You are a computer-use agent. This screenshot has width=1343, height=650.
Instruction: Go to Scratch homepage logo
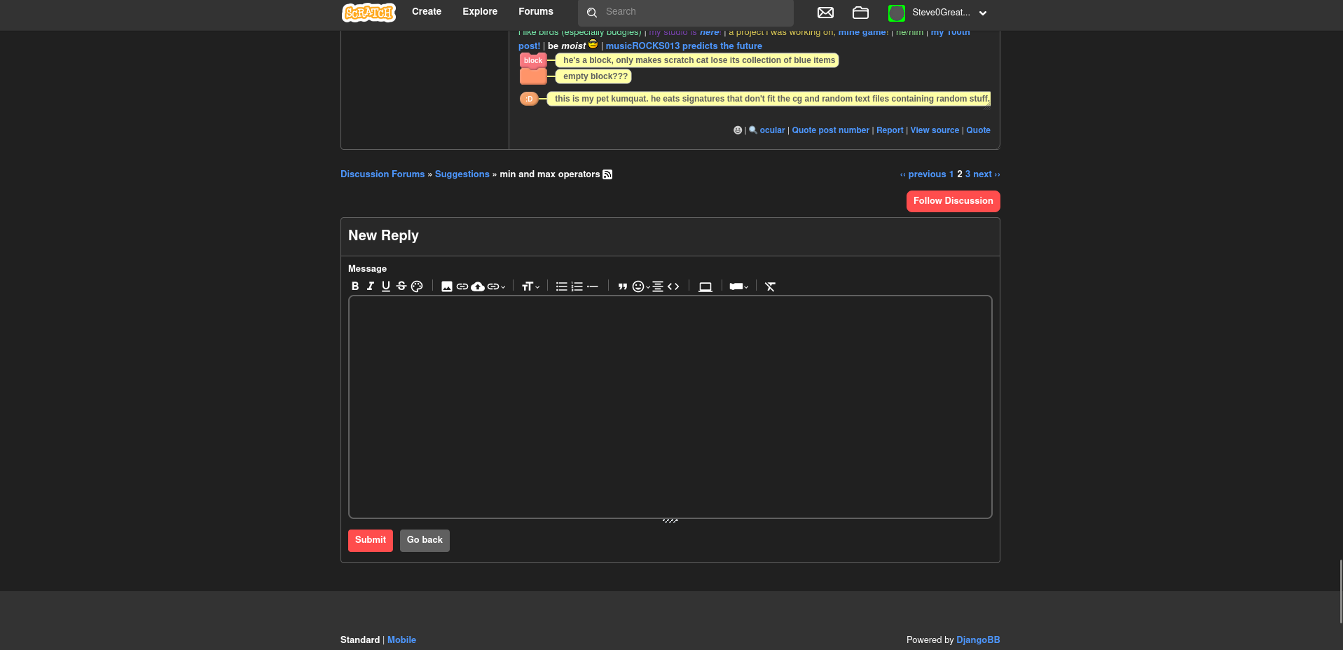tap(369, 13)
